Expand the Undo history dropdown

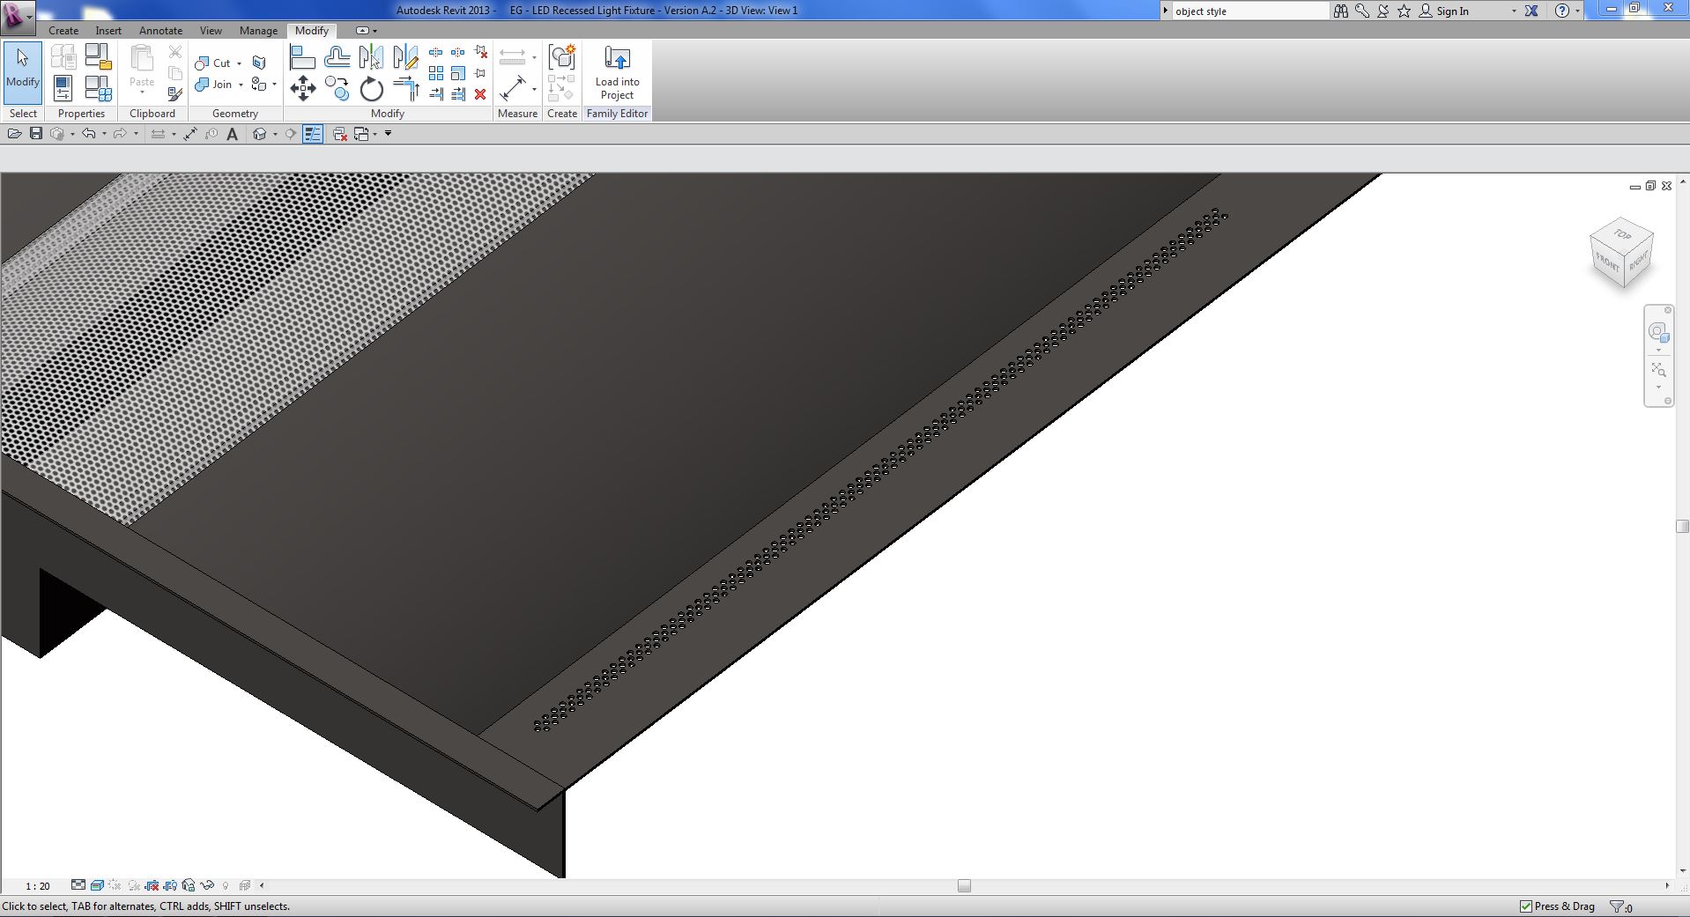(104, 134)
